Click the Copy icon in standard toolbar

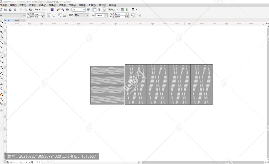tap(26, 10)
